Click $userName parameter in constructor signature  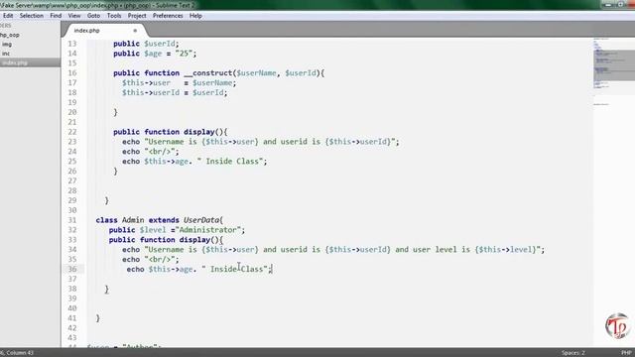[256, 73]
